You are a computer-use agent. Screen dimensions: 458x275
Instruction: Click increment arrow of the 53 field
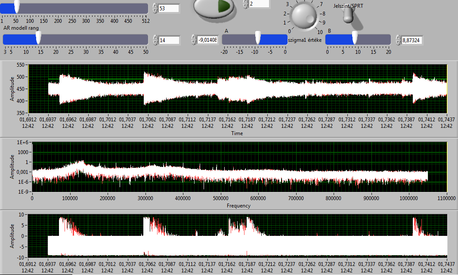[x=155, y=6]
